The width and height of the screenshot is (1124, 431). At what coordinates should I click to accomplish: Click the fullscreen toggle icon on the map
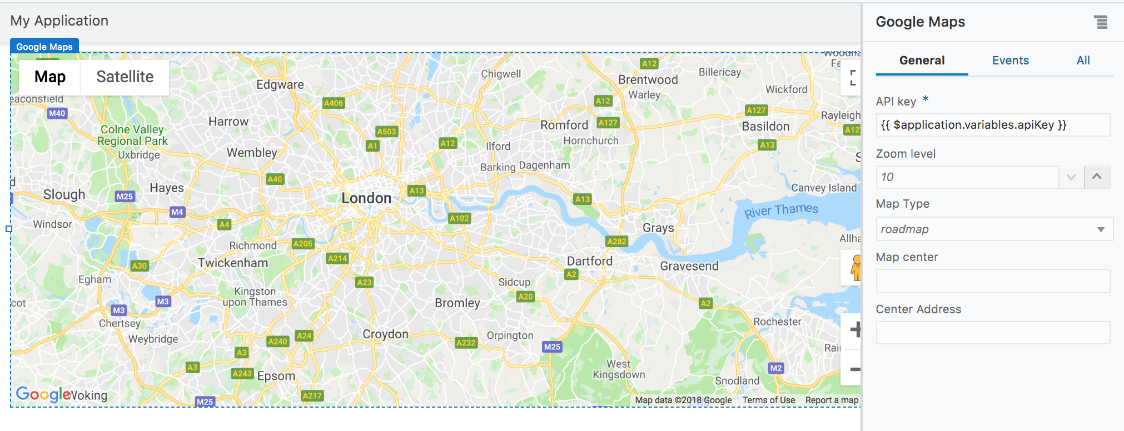click(853, 78)
